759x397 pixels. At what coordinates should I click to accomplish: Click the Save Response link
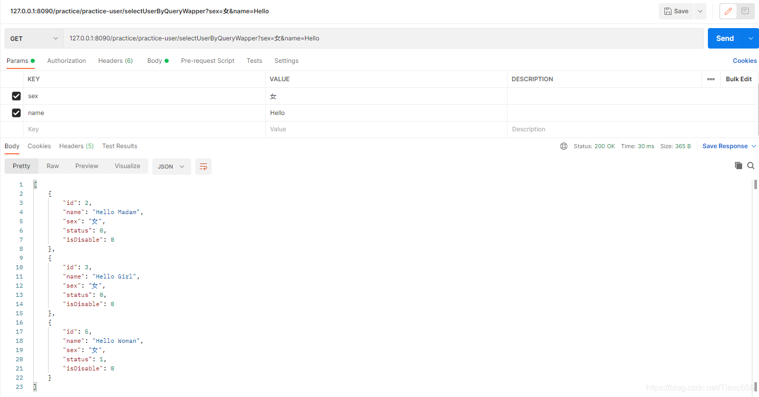725,146
